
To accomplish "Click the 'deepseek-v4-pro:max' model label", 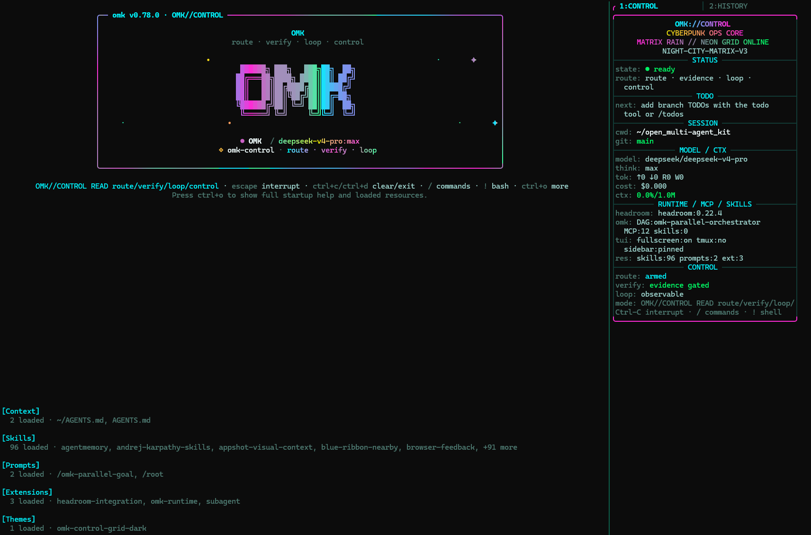I will (x=319, y=141).
